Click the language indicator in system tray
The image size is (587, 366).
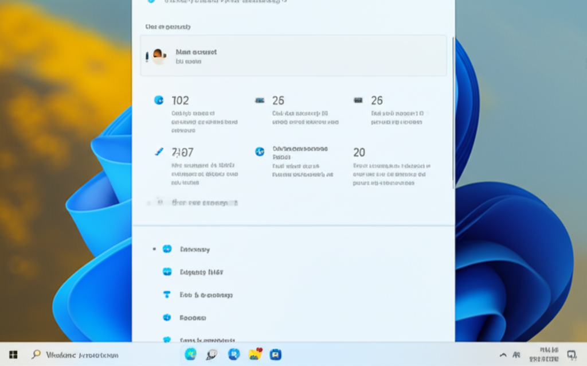[516, 355]
